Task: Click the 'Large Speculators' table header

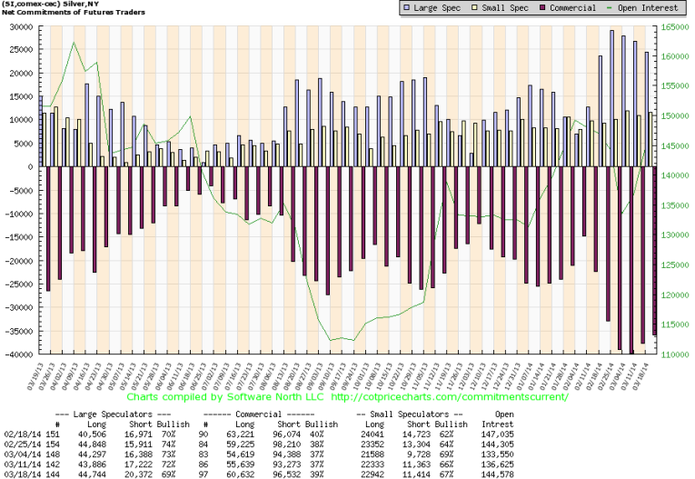Action: click(x=112, y=415)
